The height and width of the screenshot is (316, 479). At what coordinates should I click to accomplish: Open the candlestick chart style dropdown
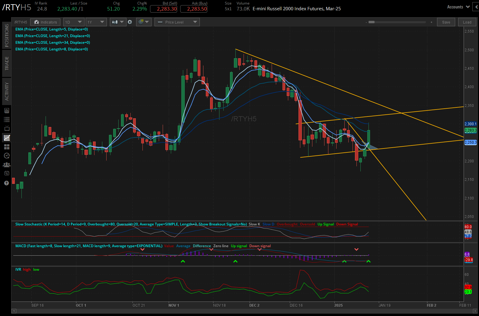point(118,22)
